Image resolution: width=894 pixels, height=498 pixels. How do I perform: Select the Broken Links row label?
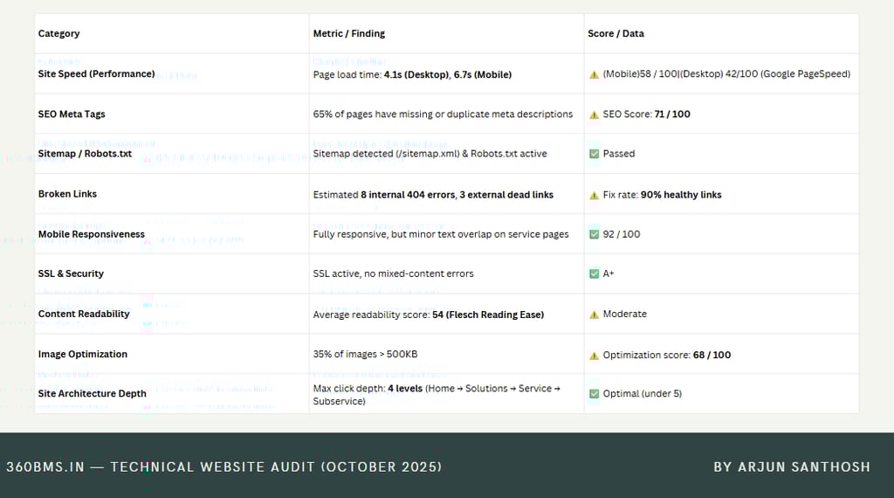67,194
